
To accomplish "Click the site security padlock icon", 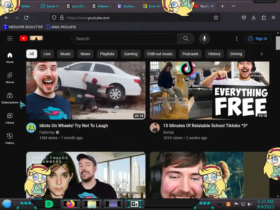I will [62, 18].
